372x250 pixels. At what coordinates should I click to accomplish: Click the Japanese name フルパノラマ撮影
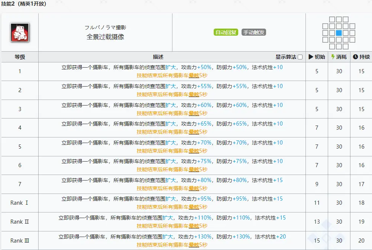coord(105,27)
